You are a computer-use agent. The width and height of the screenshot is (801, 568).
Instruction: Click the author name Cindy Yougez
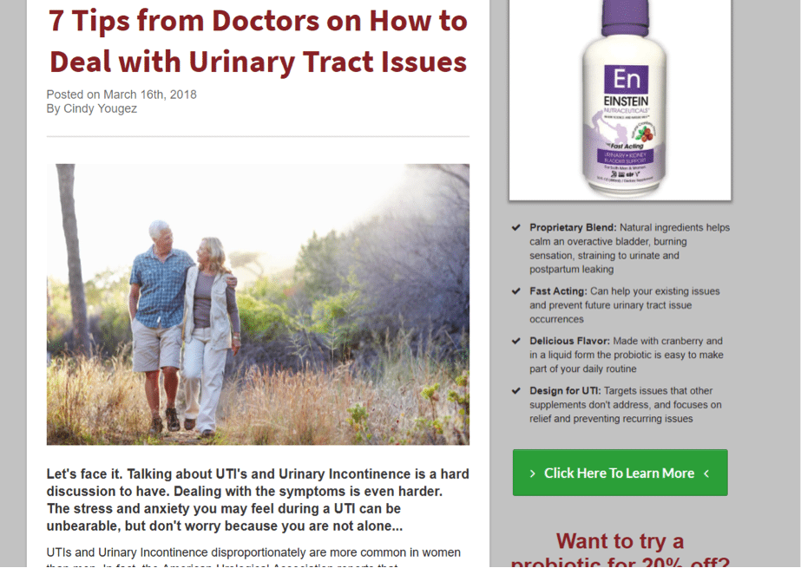100,108
